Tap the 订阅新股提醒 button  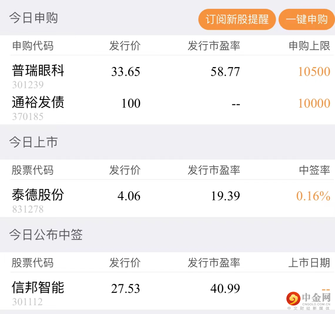pyautogui.click(x=237, y=20)
